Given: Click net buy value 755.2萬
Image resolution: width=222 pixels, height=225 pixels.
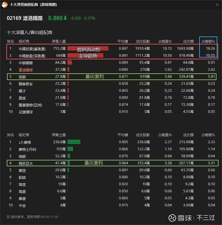Looking at the screenshot, I should pos(59,49).
